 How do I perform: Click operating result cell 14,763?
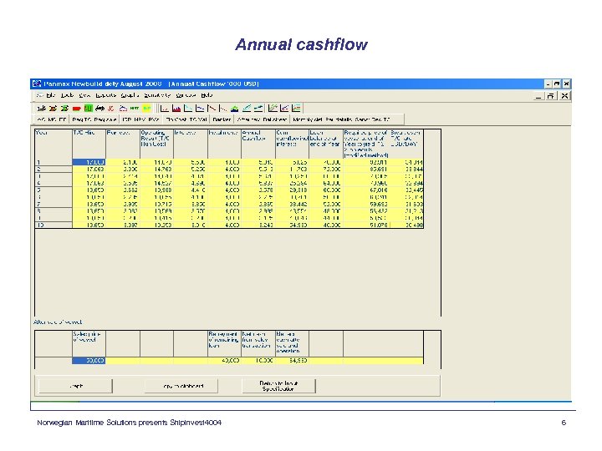click(x=156, y=169)
